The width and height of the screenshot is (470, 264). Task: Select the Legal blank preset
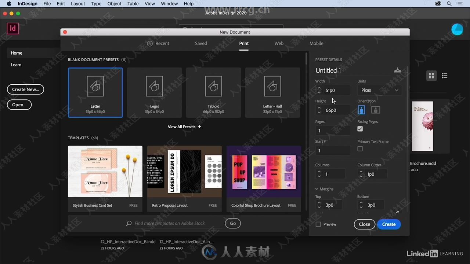click(154, 92)
